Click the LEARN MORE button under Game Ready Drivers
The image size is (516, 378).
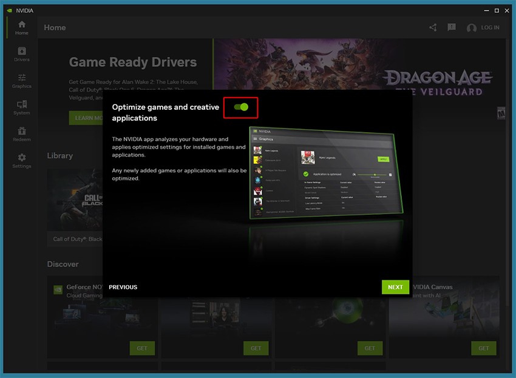tap(86, 118)
